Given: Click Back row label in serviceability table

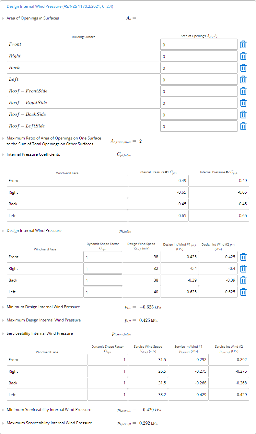Looking at the screenshot, I should coord(13,383).
